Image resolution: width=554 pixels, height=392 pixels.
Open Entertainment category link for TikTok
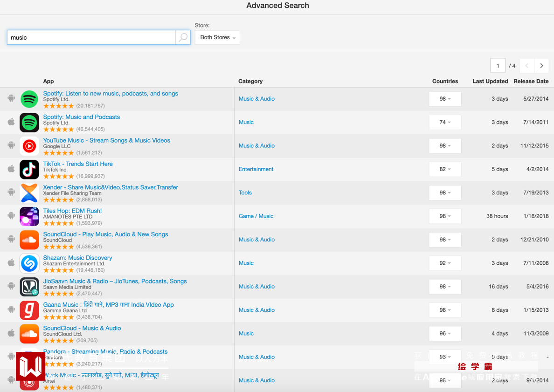[256, 169]
